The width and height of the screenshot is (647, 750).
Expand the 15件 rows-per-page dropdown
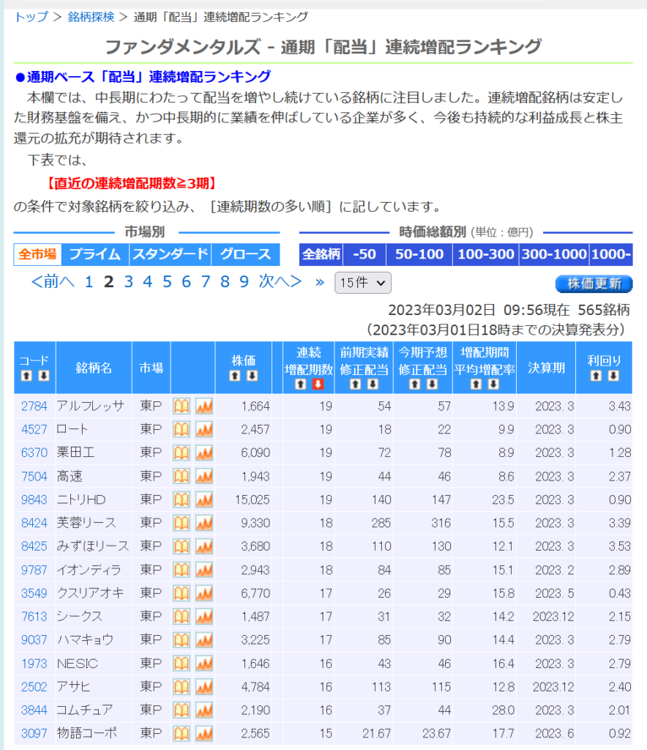click(363, 283)
